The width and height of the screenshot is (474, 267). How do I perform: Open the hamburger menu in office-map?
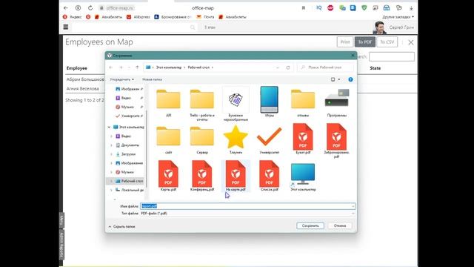[66, 27]
